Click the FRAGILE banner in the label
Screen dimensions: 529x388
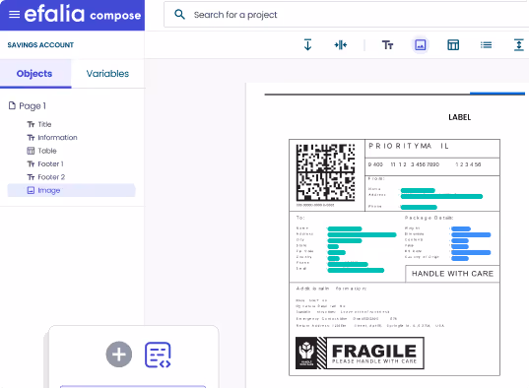pos(360,353)
